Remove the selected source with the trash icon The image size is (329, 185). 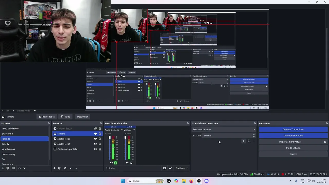click(x=59, y=168)
